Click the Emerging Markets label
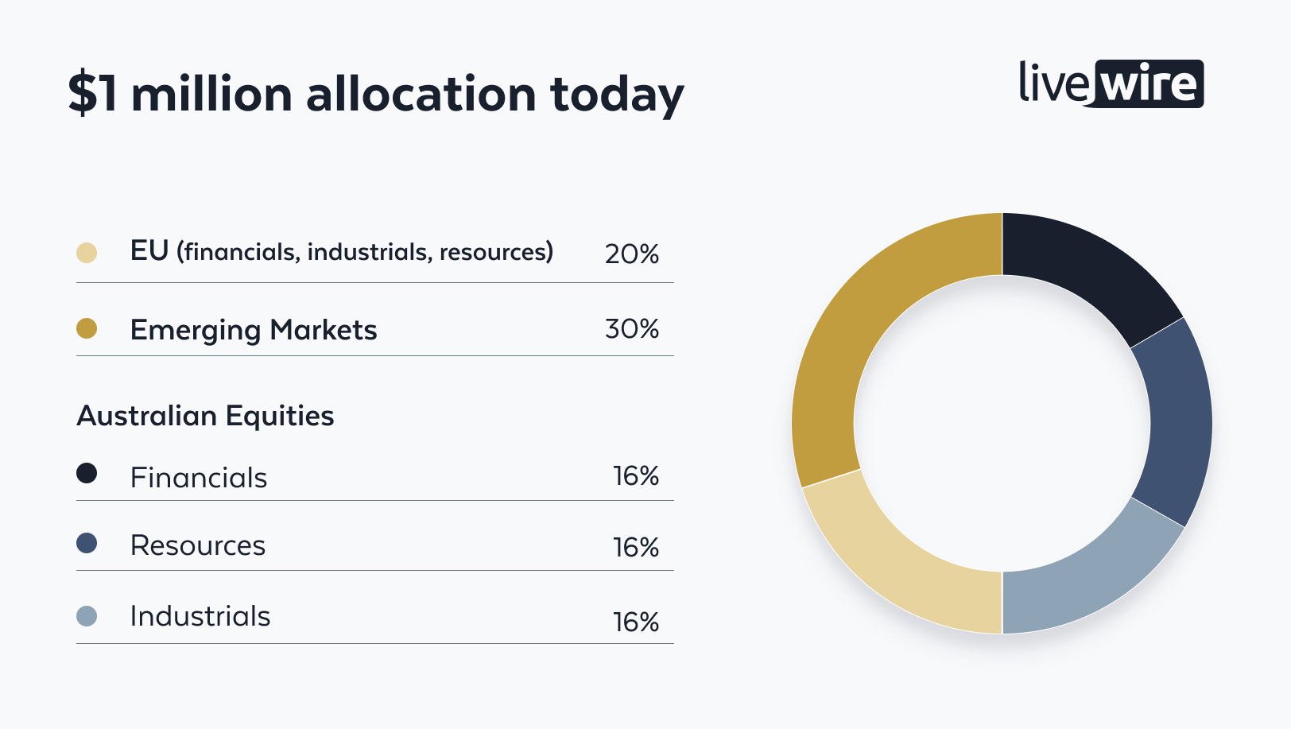Viewport: 1291px width, 729px height. click(x=254, y=330)
